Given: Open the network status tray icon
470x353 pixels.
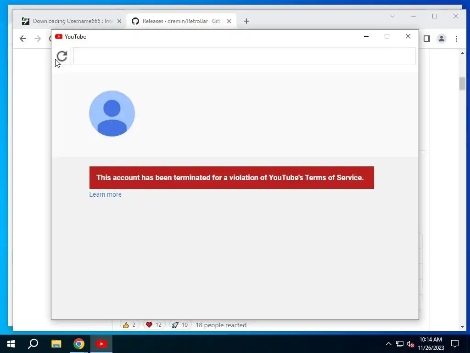Looking at the screenshot, I should click(x=400, y=344).
